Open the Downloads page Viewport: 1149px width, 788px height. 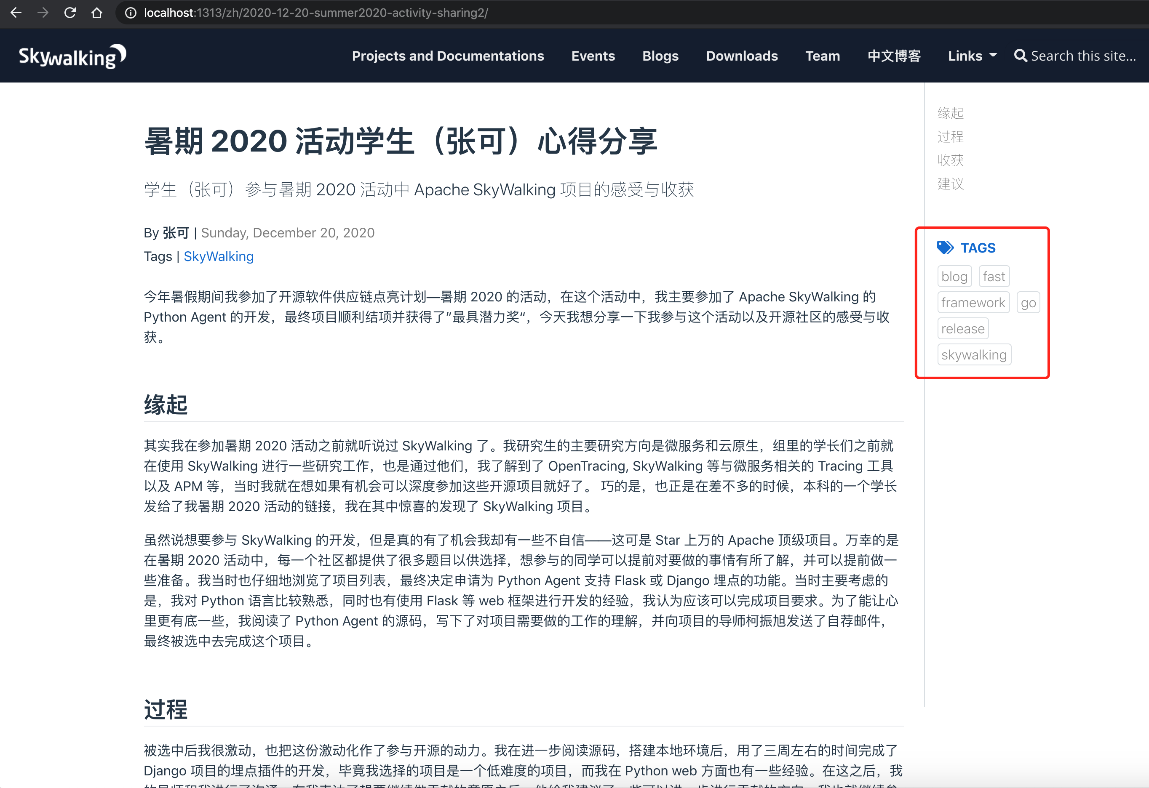click(742, 56)
